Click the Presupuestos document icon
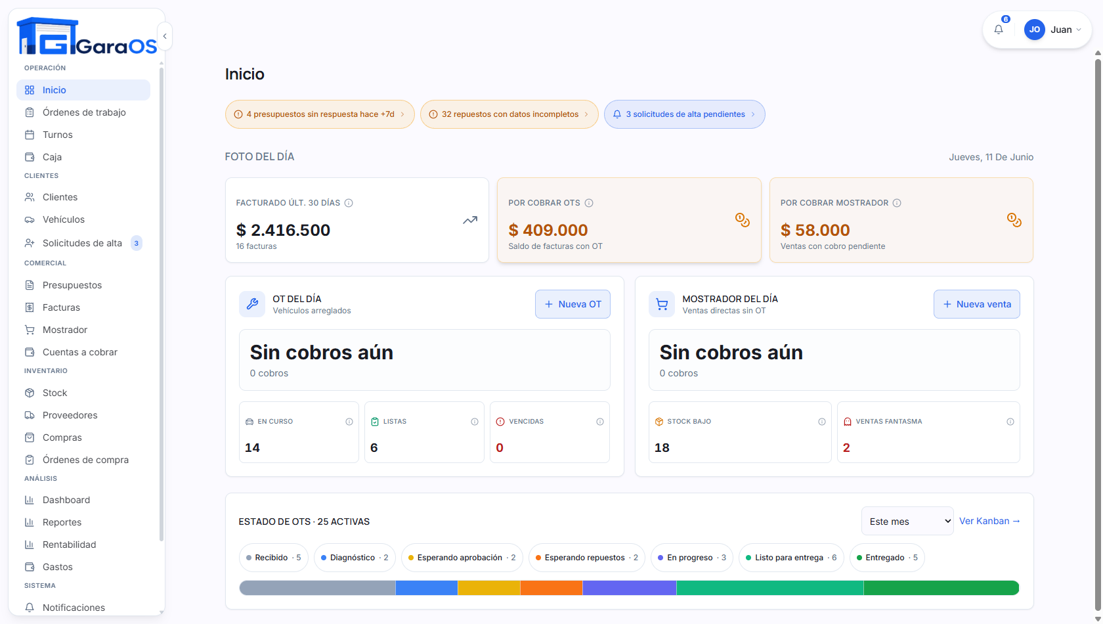 (30, 285)
